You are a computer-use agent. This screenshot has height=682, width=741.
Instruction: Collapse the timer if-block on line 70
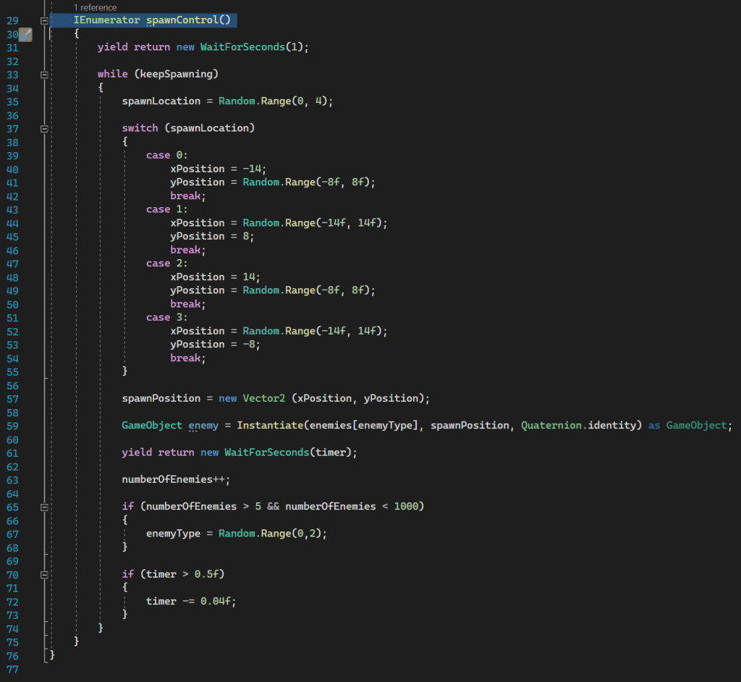(45, 574)
